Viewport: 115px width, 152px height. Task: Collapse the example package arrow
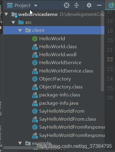point(20,143)
